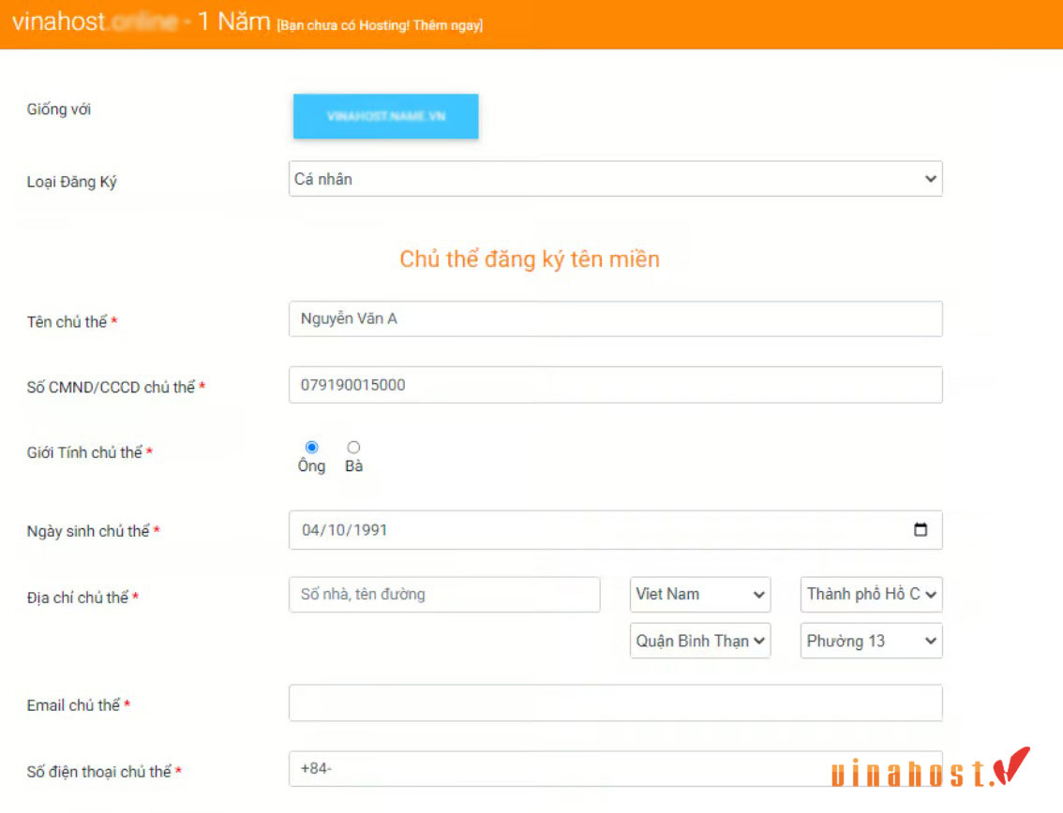This screenshot has width=1063, height=813.
Task: Open the date picker calendar icon
Action: (920, 530)
